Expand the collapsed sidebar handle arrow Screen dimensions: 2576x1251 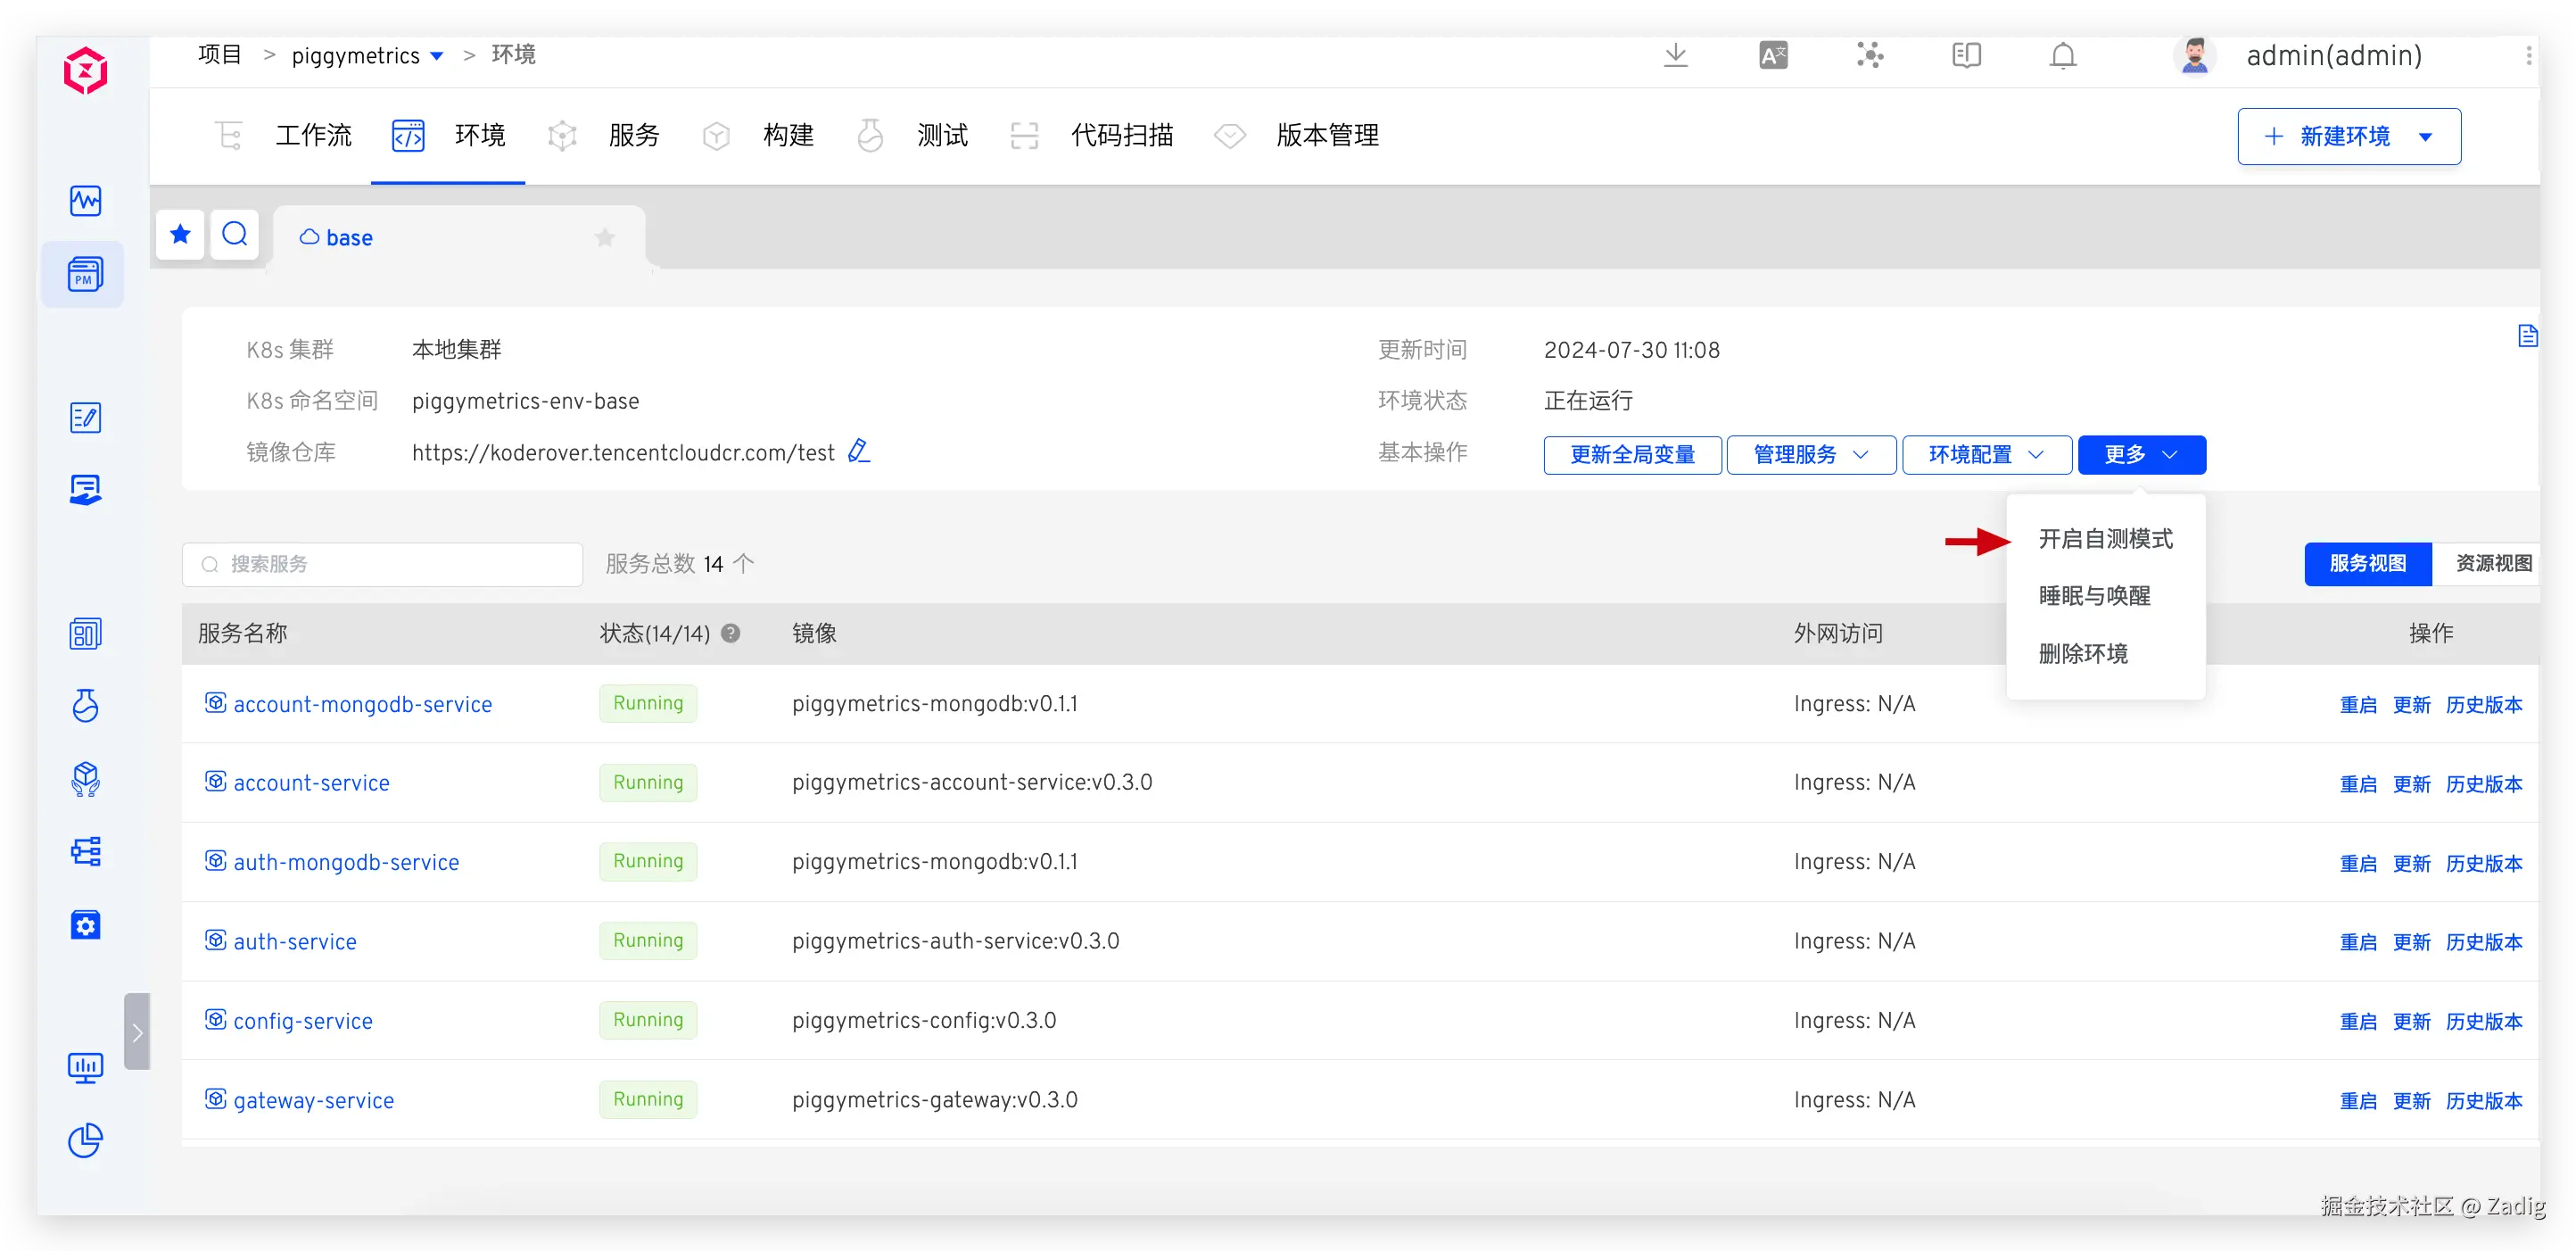pos(137,1032)
